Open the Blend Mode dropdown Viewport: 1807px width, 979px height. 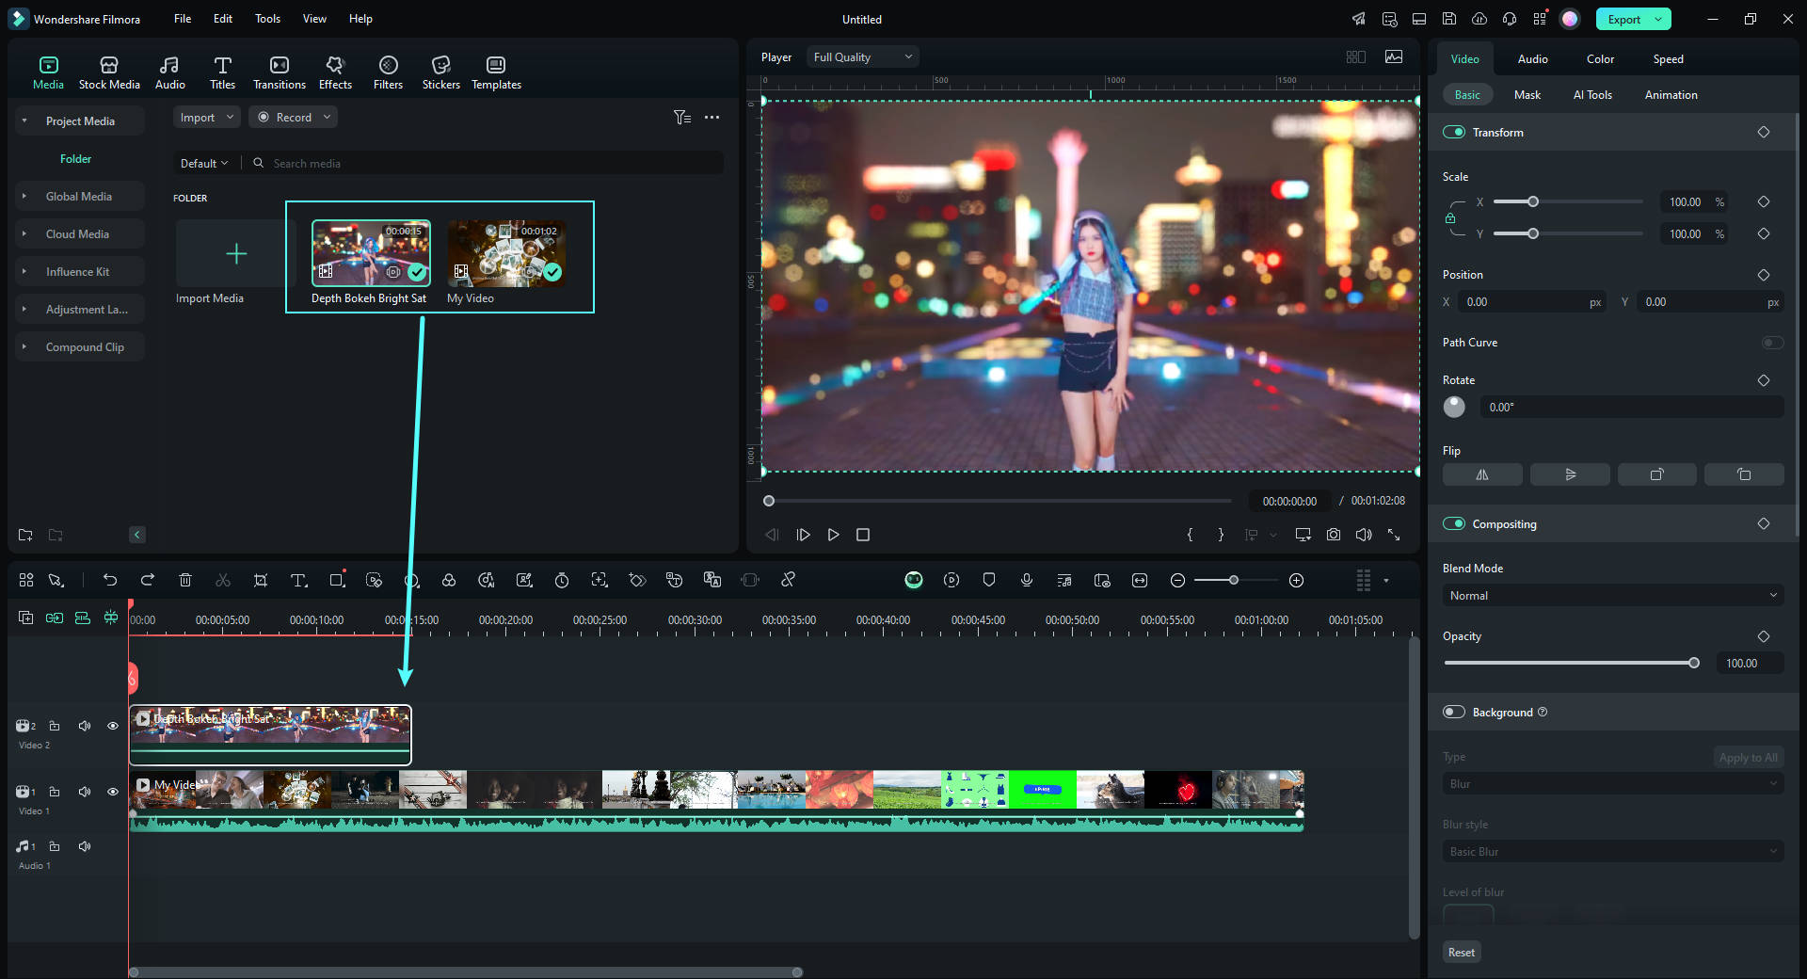1612,596
